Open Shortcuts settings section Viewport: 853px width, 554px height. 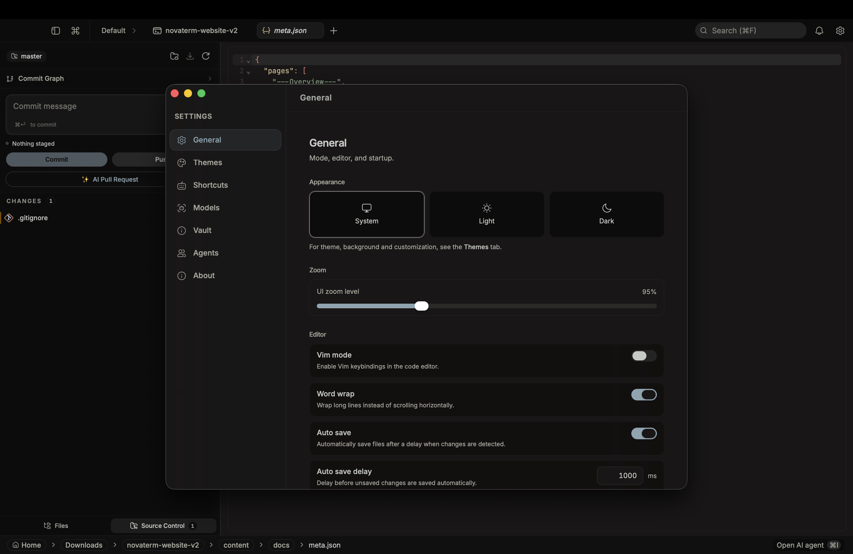(x=225, y=185)
